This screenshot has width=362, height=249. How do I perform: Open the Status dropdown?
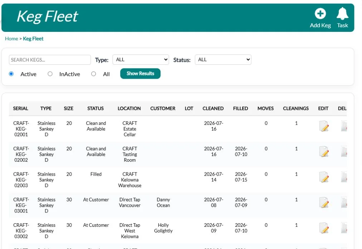pos(223,60)
